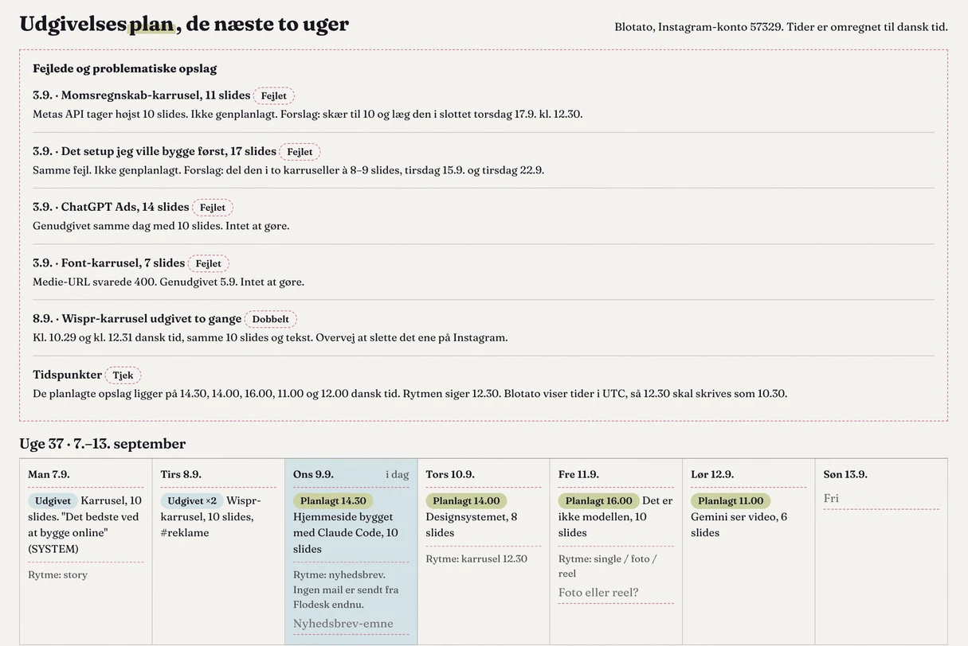968x646 pixels.
Task: Click the 'i dag' label on Wednesday
Action: click(x=398, y=474)
